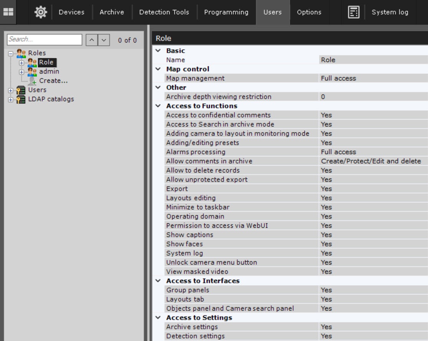Switch to the Detection Tools tab
The width and height of the screenshot is (428, 341).
click(x=164, y=12)
